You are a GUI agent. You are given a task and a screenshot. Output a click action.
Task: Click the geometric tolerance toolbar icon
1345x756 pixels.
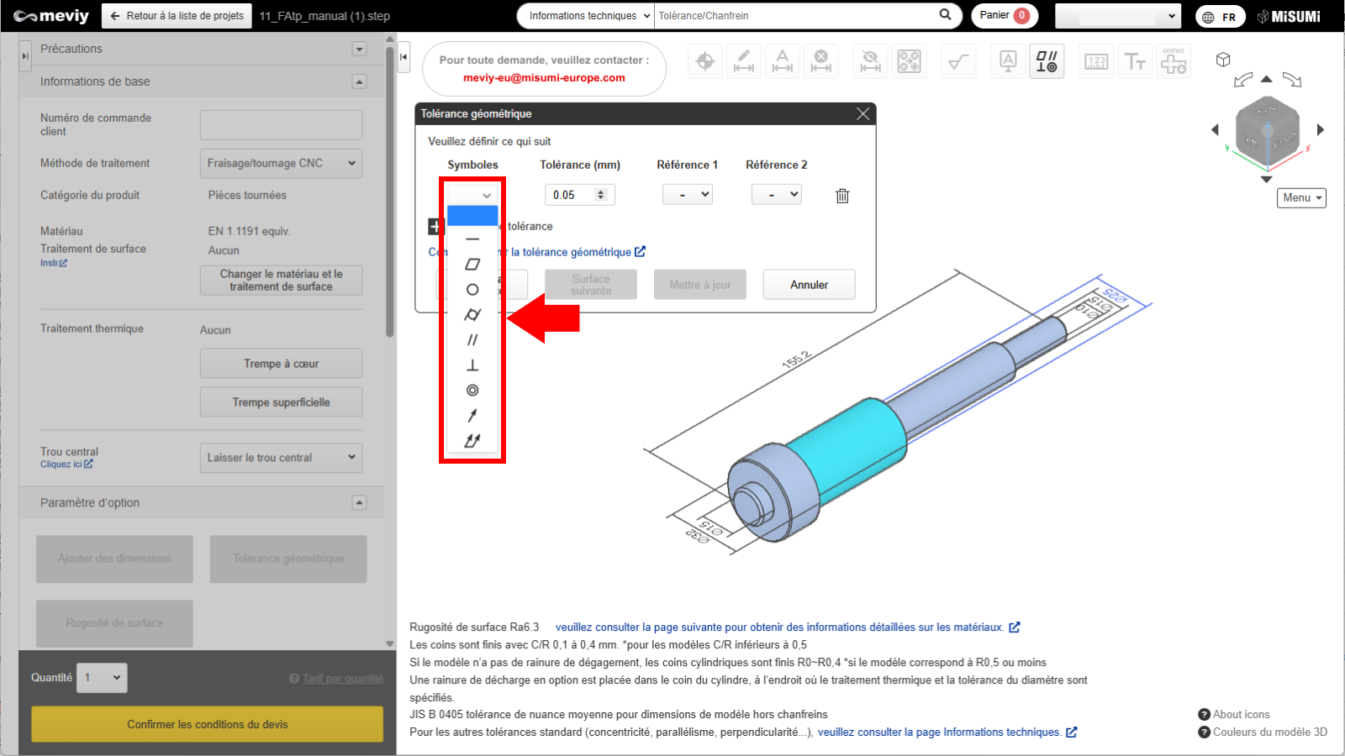point(1047,61)
